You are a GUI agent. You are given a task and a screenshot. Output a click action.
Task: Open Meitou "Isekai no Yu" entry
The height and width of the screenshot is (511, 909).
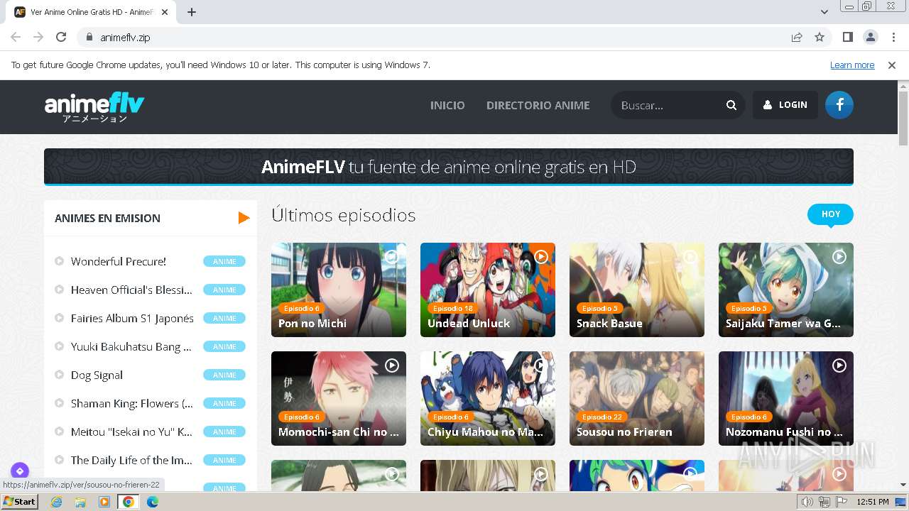tap(131, 432)
